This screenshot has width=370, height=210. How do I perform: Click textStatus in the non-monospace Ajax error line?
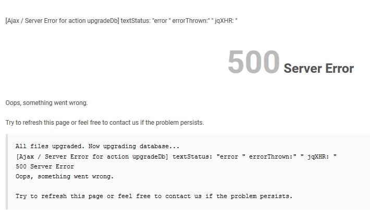click(135, 21)
